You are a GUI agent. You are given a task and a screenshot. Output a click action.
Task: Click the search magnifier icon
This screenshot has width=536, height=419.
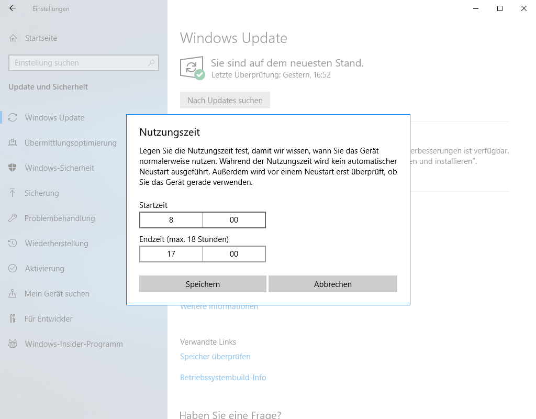[x=151, y=63]
